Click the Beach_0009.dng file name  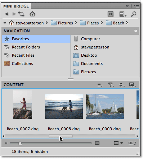tap(105, 129)
